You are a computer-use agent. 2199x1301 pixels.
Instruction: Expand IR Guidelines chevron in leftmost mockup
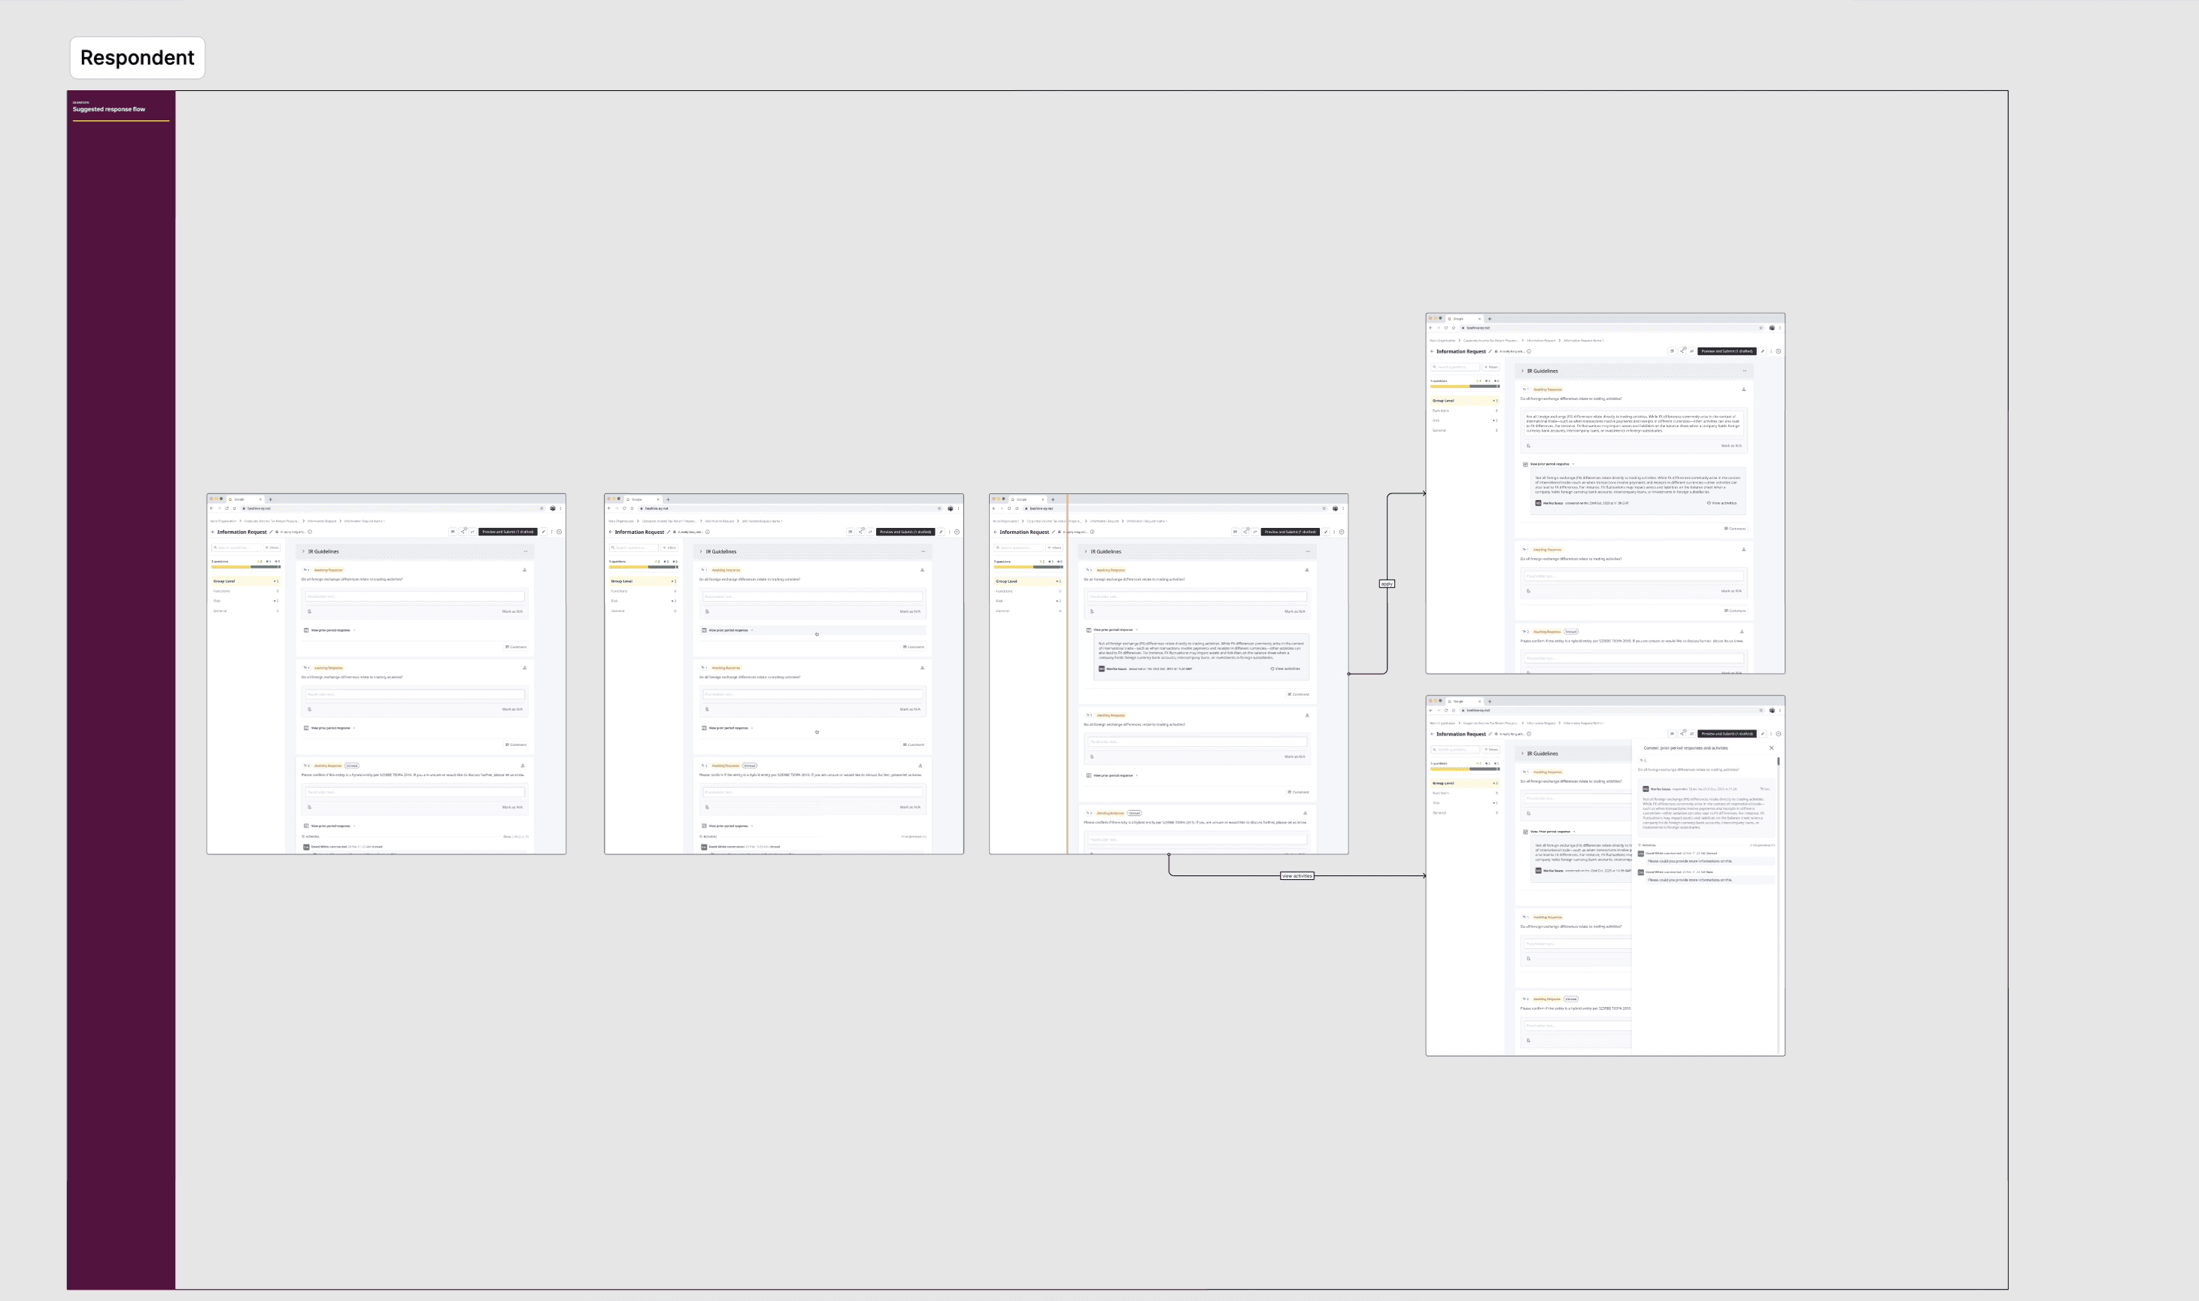coord(303,551)
